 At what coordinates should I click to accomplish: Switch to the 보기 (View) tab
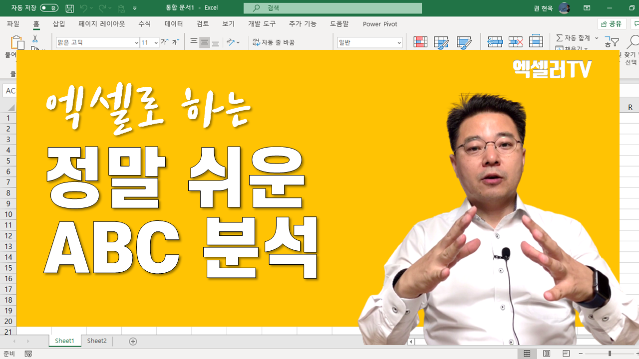[228, 24]
